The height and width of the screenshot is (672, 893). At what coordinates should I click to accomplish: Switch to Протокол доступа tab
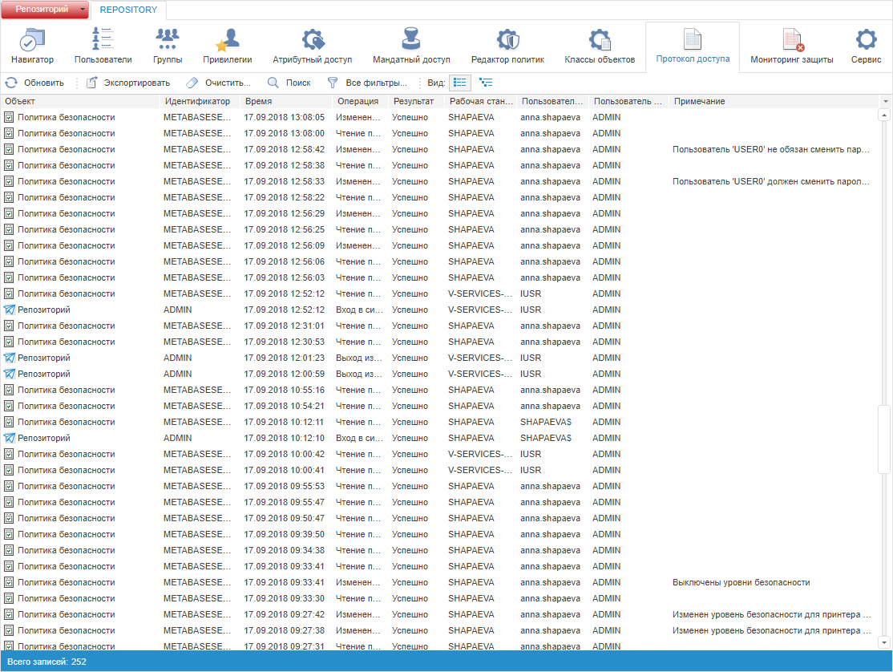click(692, 46)
